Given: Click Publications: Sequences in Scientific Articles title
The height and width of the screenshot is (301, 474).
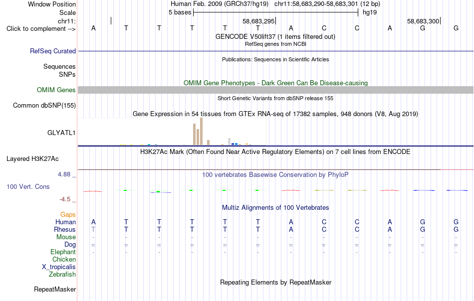Looking at the screenshot, I should coord(275,59).
